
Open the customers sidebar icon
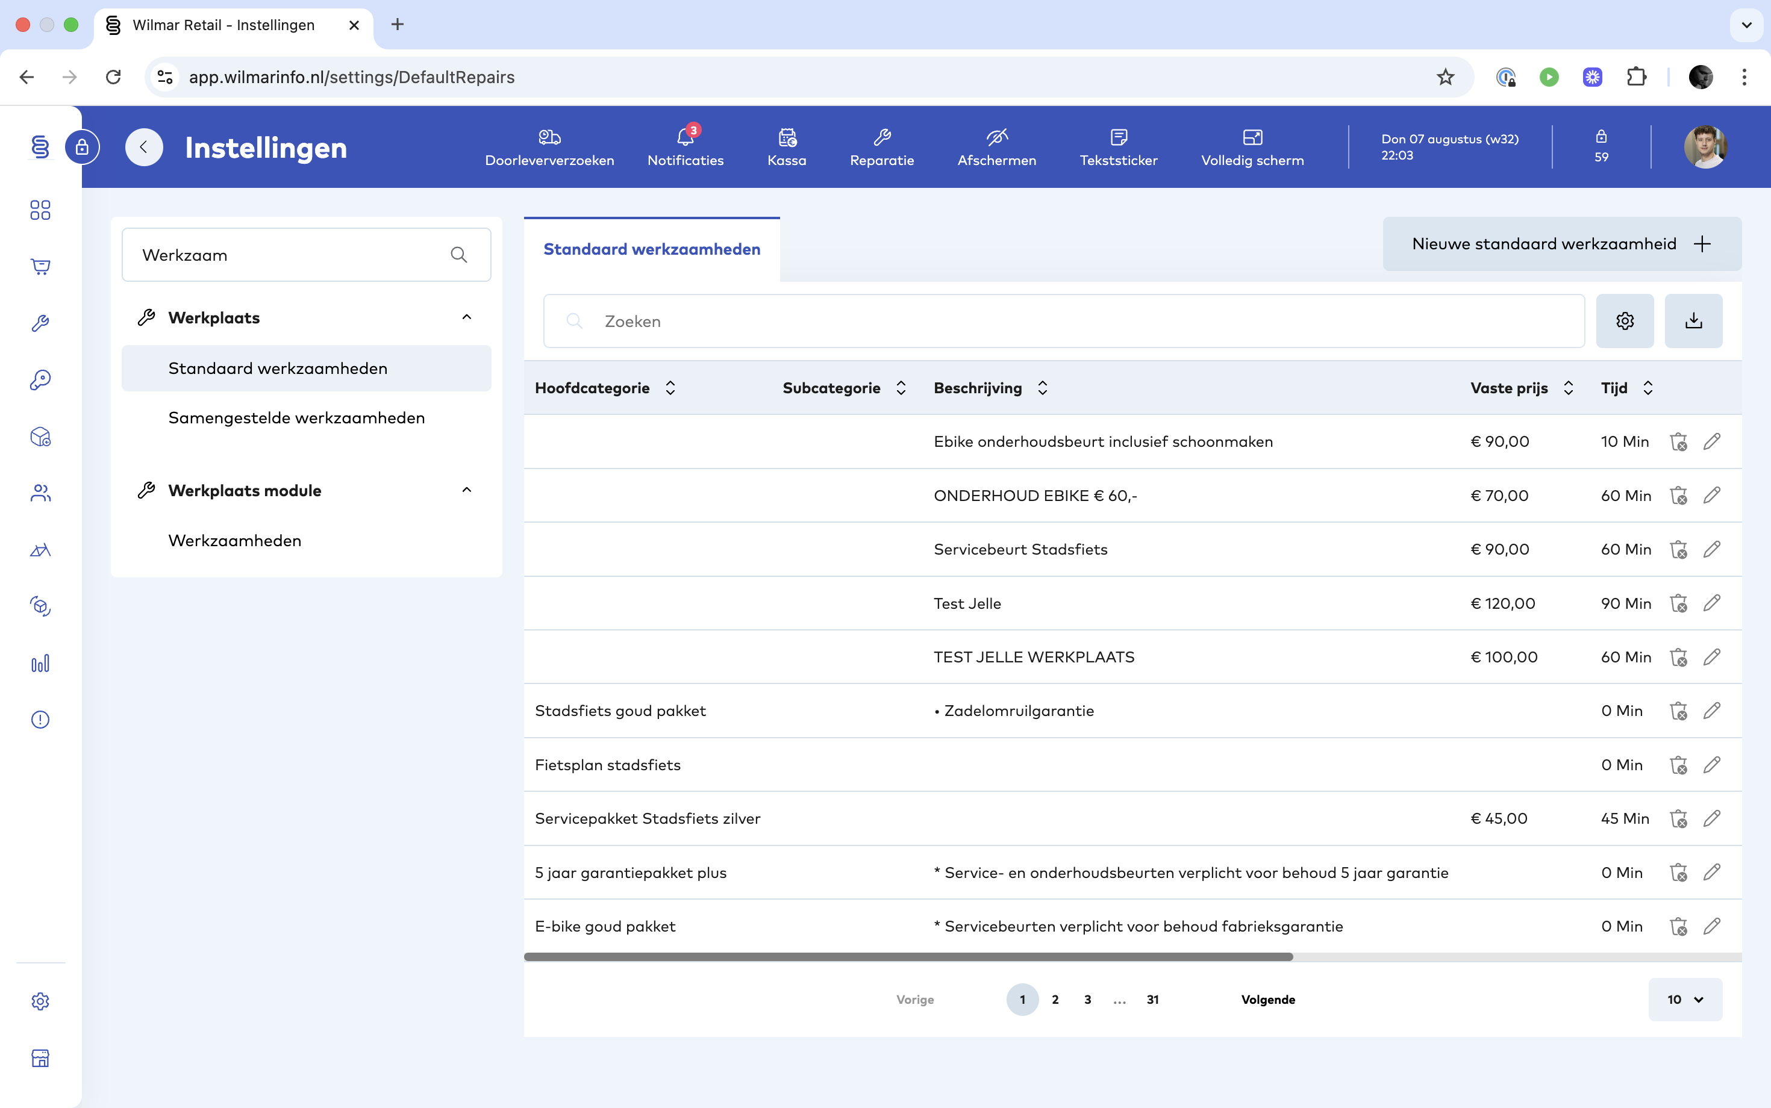point(40,493)
